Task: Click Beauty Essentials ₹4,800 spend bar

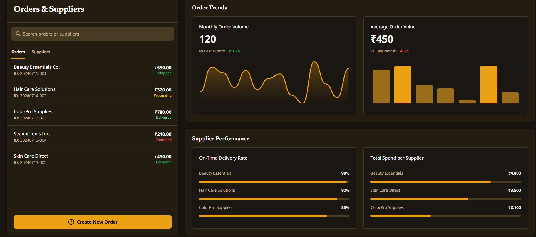Action: 445,182
